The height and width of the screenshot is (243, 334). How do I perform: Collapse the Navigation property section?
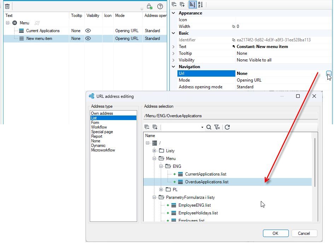[x=174, y=67]
